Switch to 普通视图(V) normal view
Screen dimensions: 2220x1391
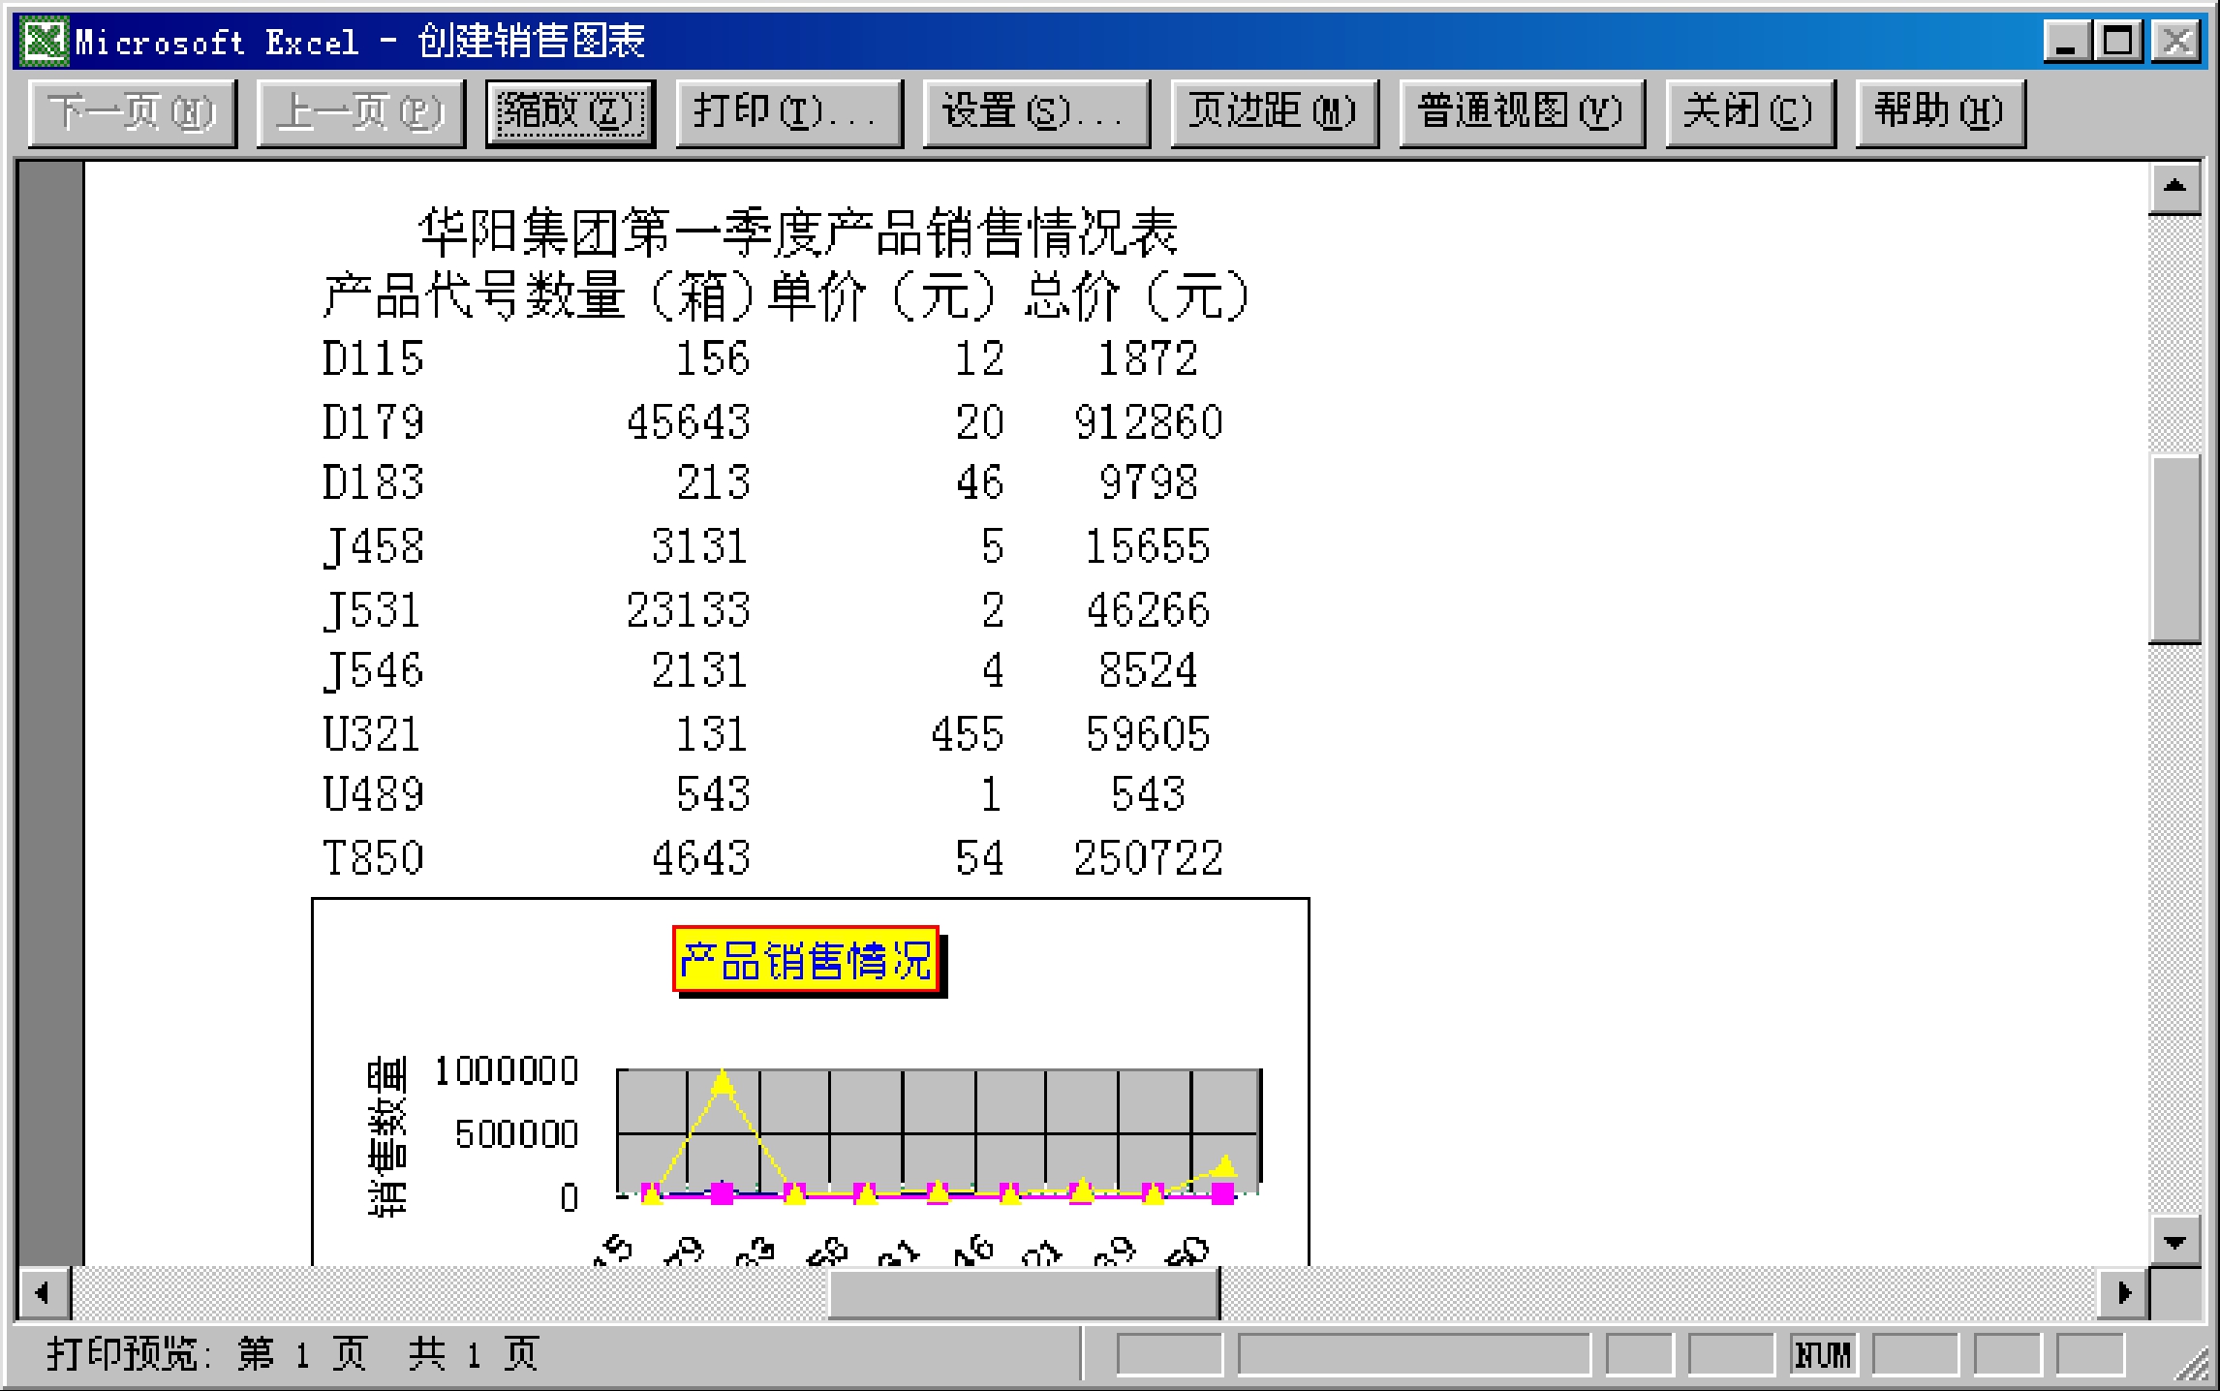1521,112
